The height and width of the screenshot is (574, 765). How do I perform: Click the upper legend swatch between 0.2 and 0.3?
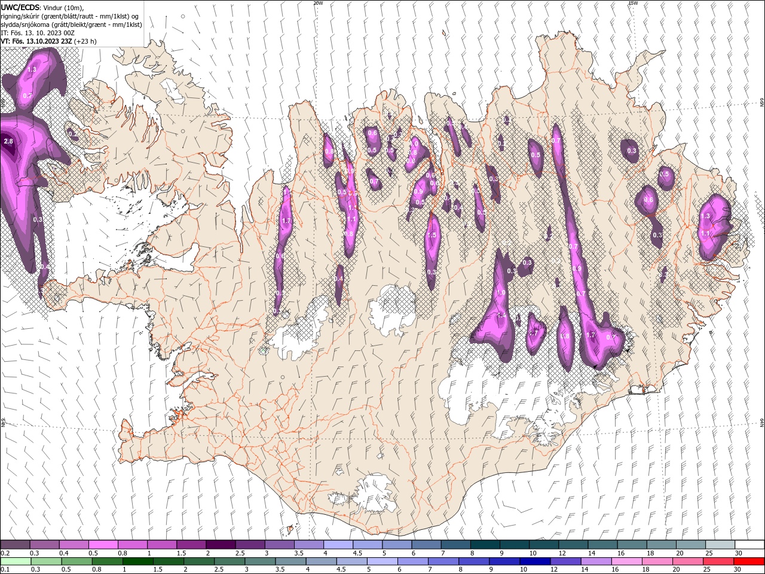[15, 545]
